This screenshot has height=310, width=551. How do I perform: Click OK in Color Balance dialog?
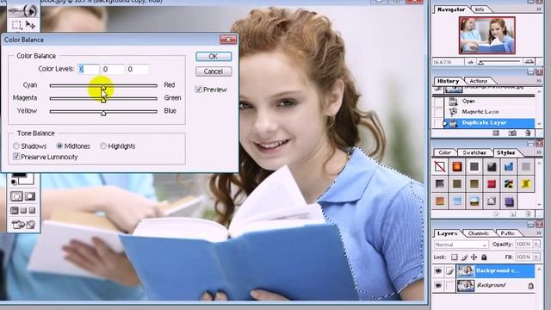click(x=214, y=56)
